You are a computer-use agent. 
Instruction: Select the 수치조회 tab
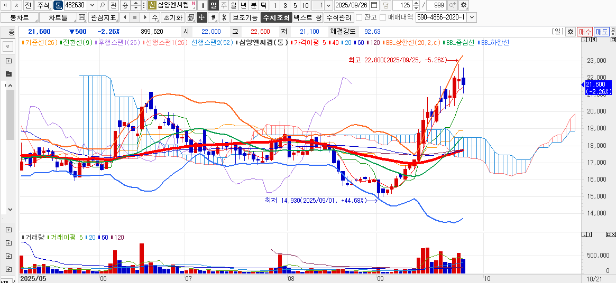[275, 17]
